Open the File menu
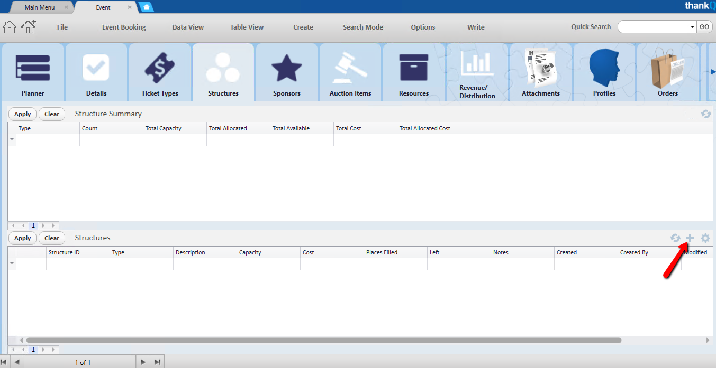Viewport: 716px width, 368px height. point(62,27)
